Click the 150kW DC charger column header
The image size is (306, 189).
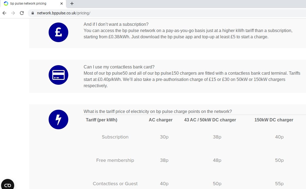274,120
